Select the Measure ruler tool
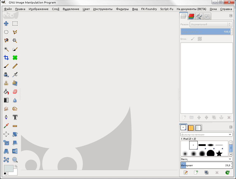The height and width of the screenshot is (179, 236). 15,126
